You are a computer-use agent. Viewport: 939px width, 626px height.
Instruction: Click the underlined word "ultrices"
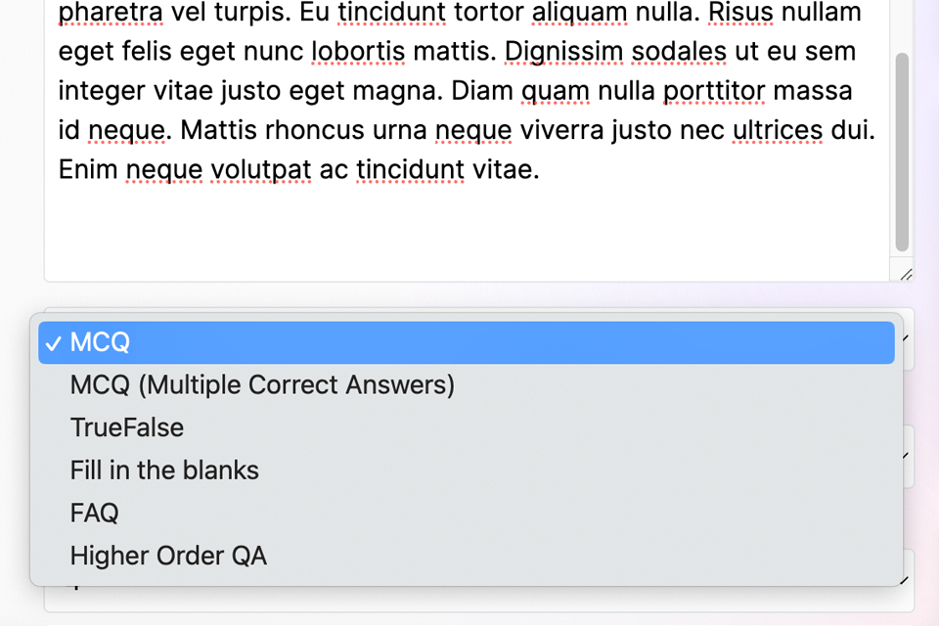[x=778, y=130]
